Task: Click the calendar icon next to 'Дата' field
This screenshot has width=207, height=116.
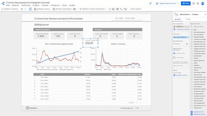Action: click(192, 30)
